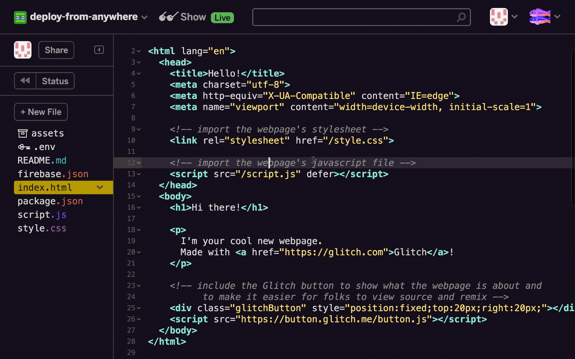The height and width of the screenshot is (359, 575).
Task: Select firebase.json in file list
Action: click(x=53, y=174)
